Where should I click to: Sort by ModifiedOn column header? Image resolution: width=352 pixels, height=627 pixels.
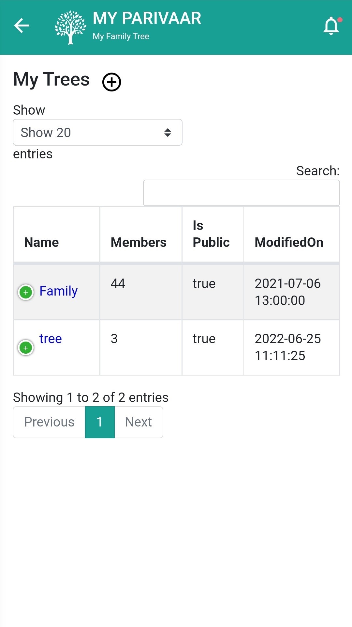pos(289,242)
